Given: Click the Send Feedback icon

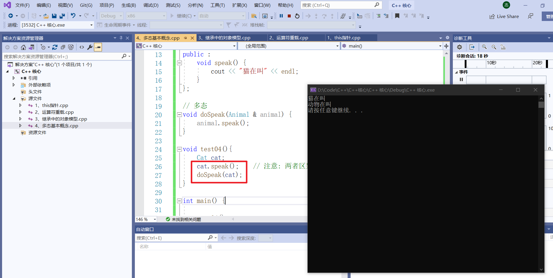Looking at the screenshot, I should point(530,16).
